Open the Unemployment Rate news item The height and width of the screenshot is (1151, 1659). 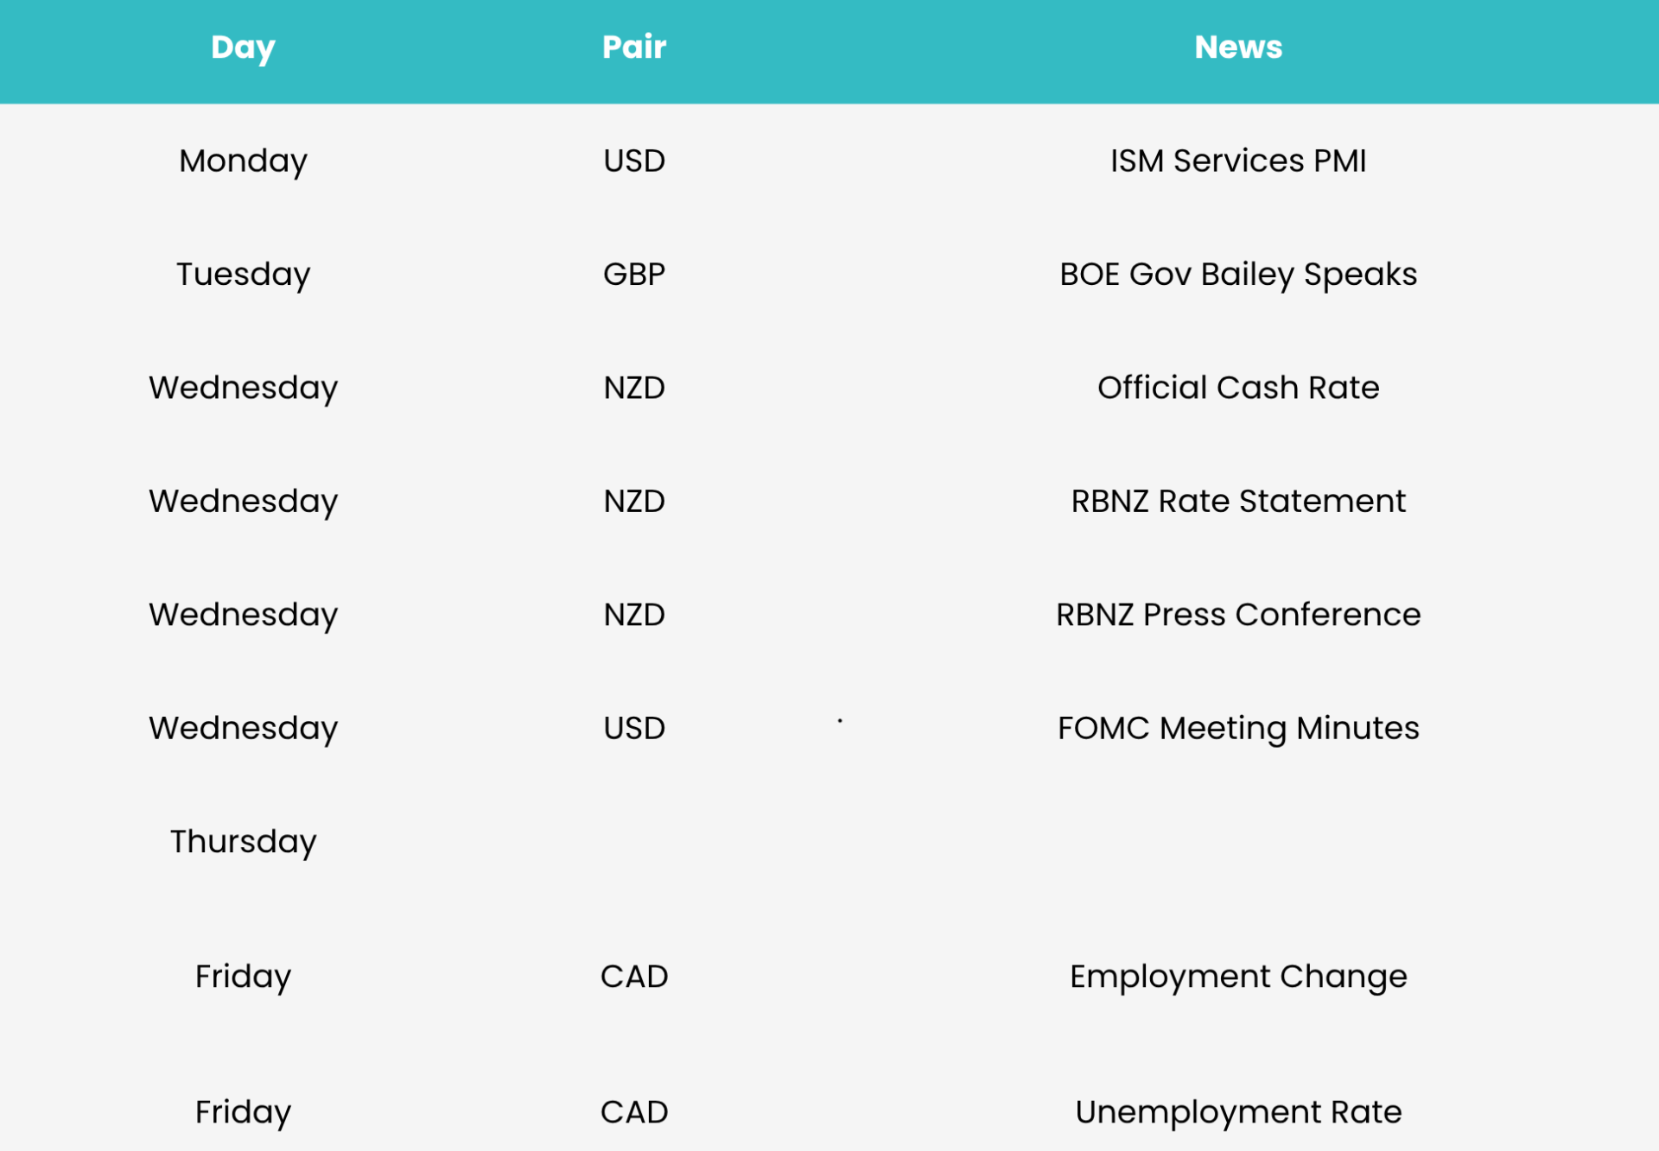pos(1238,1112)
